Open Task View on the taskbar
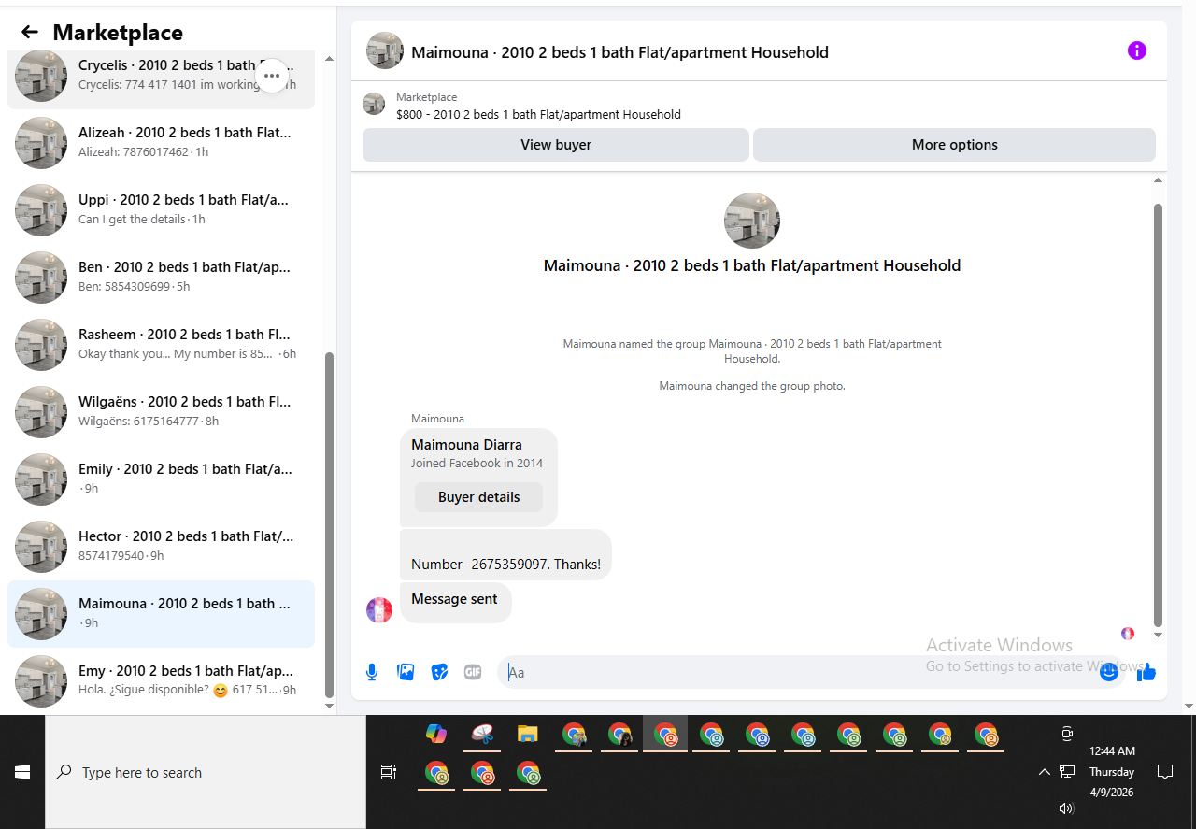The height and width of the screenshot is (829, 1196). click(x=389, y=772)
